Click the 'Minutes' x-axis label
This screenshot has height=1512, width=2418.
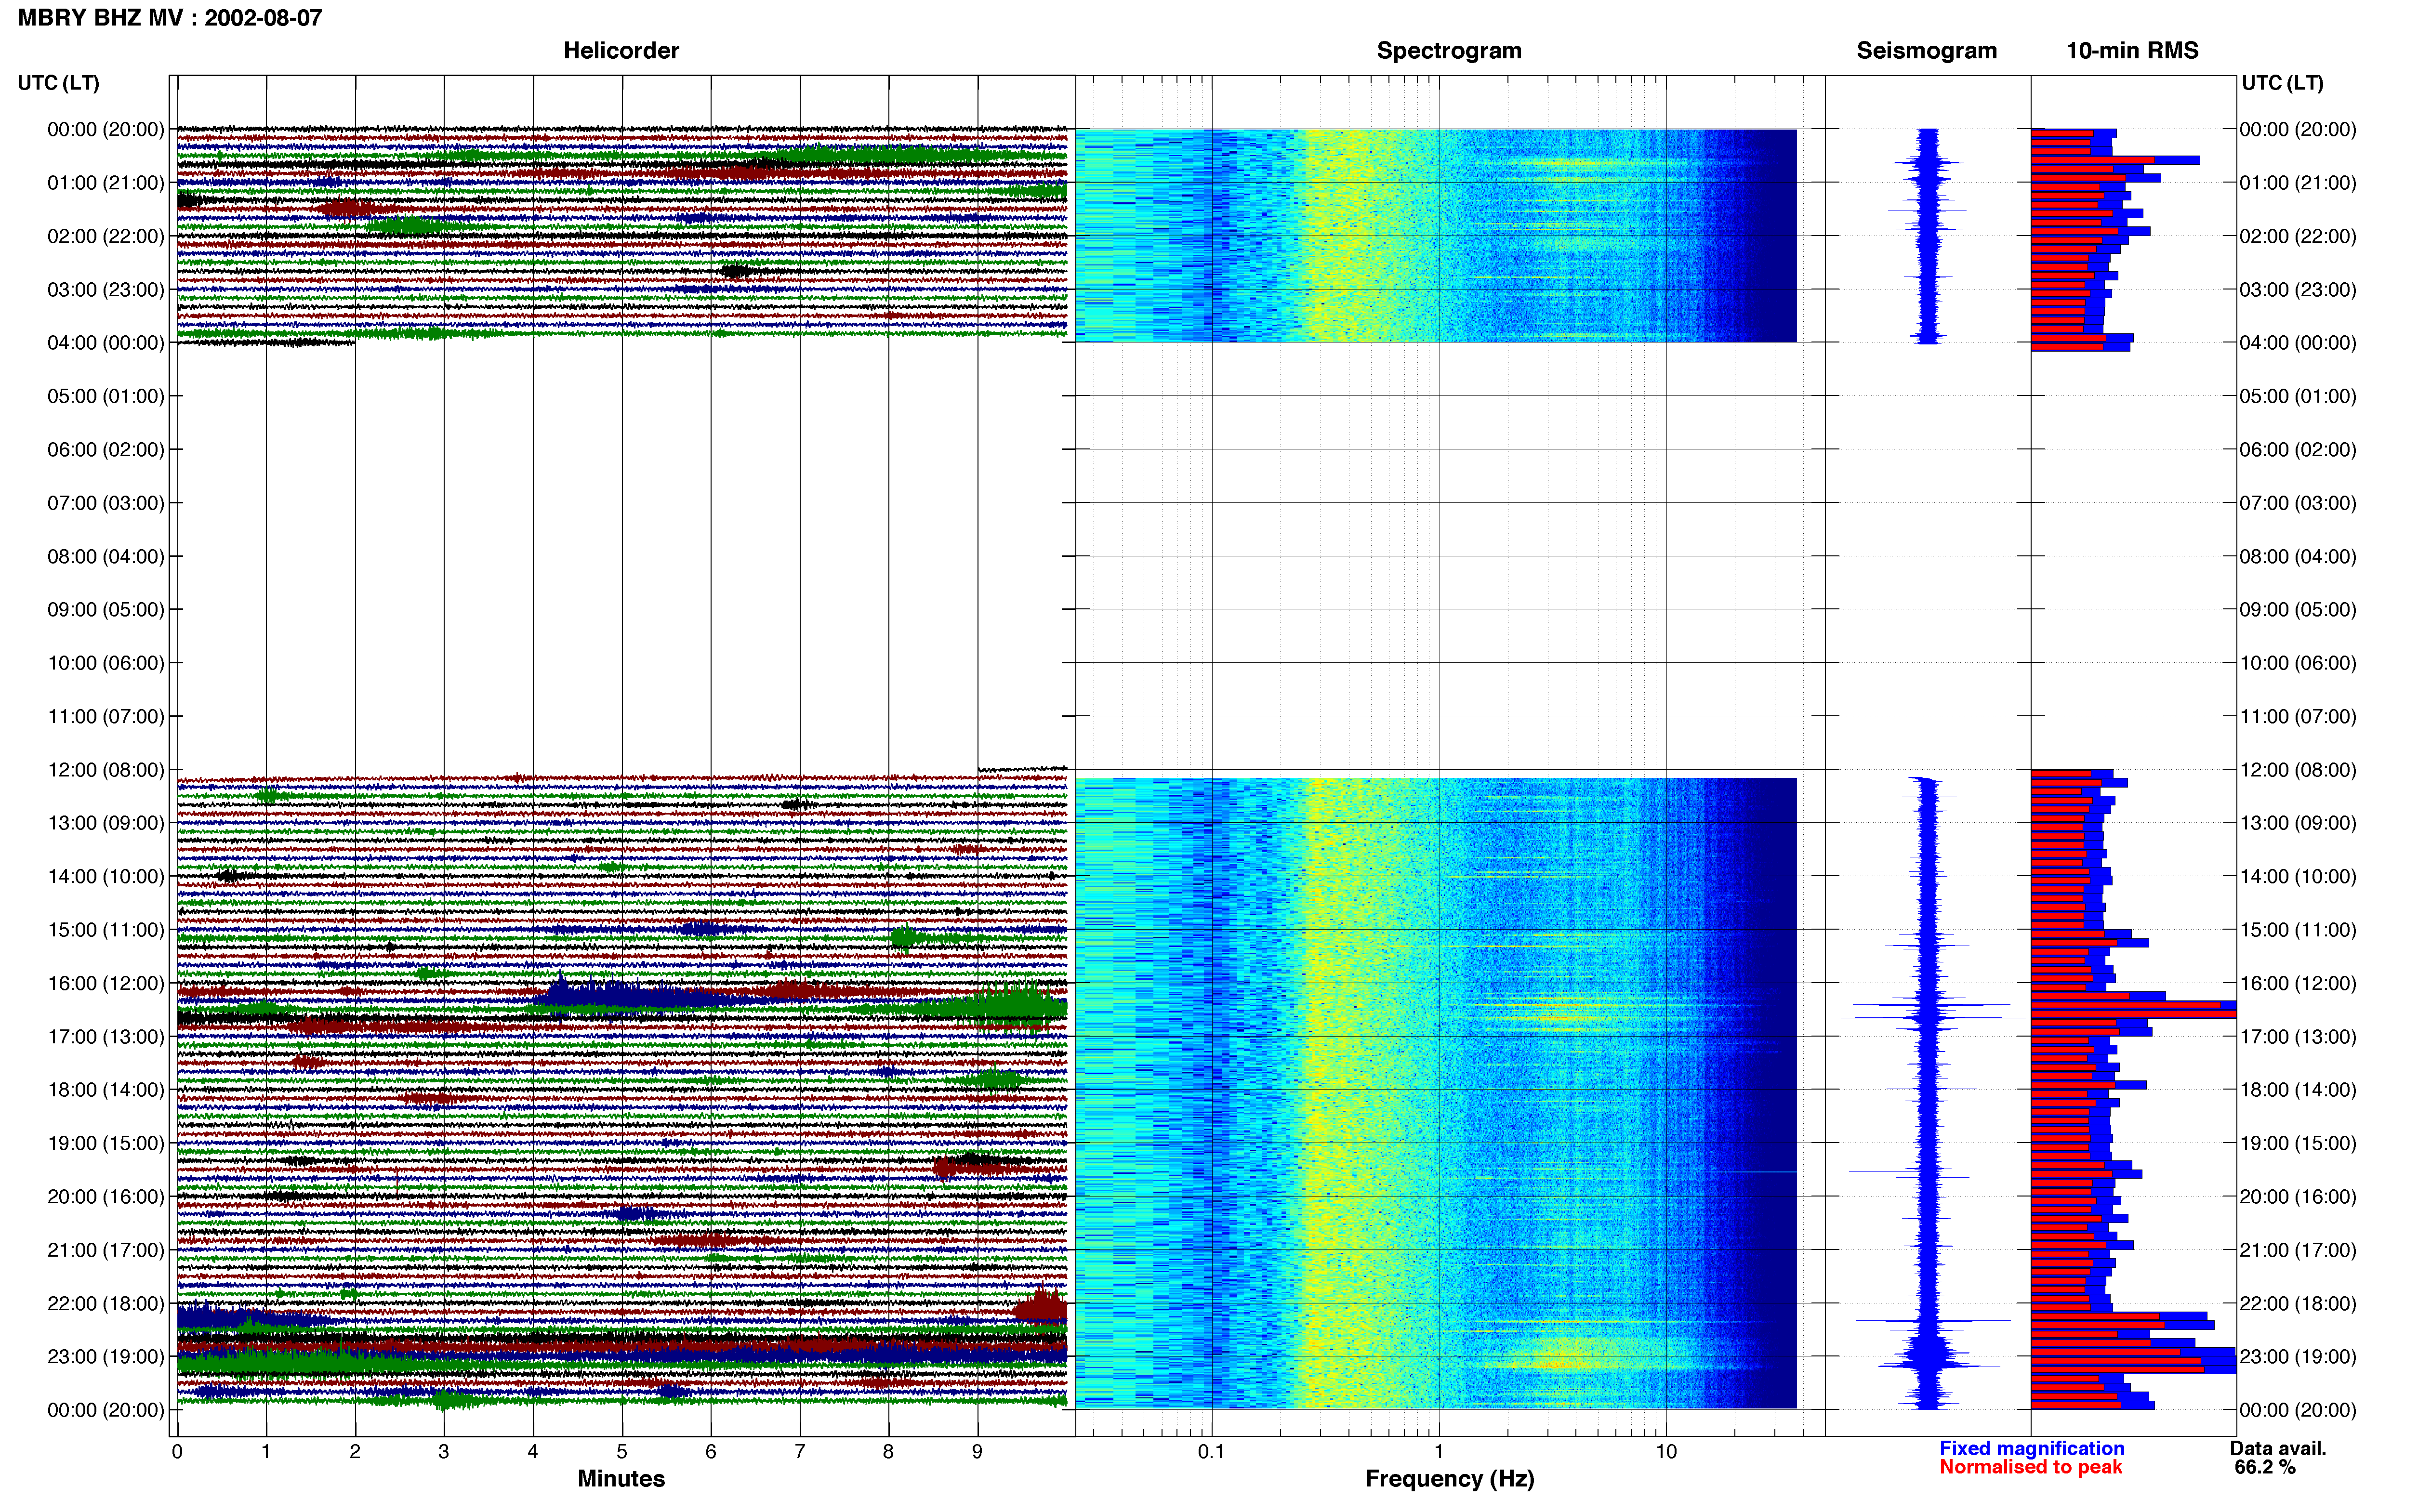[x=621, y=1479]
